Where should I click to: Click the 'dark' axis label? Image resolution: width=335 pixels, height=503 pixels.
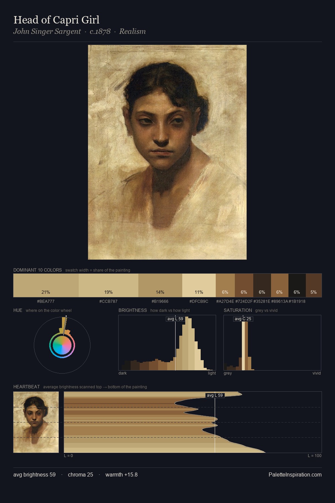click(x=123, y=373)
